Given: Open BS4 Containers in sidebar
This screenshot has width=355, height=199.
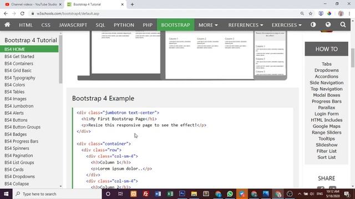Looking at the screenshot, I should click(x=19, y=64).
